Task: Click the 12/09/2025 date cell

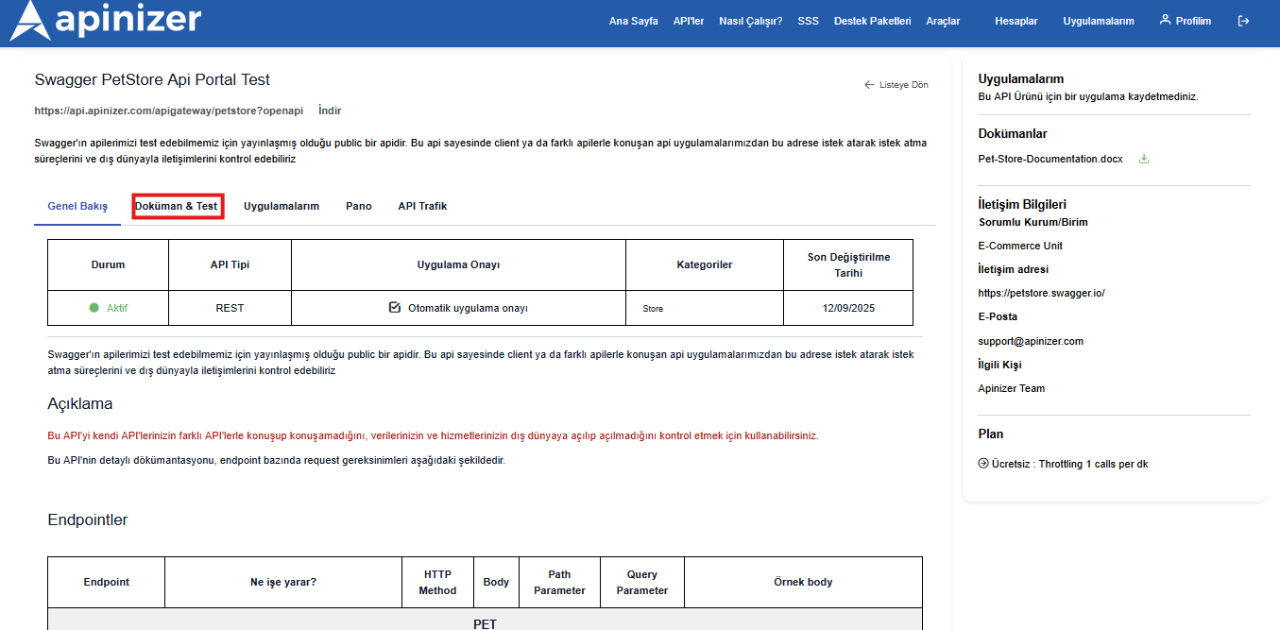Action: (848, 308)
